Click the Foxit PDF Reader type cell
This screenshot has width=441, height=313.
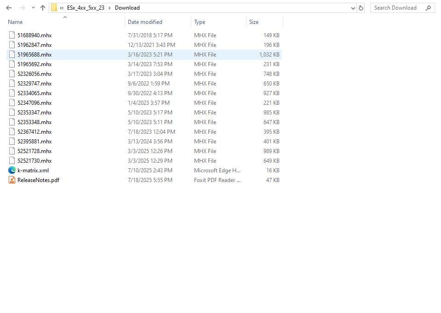[217, 180]
